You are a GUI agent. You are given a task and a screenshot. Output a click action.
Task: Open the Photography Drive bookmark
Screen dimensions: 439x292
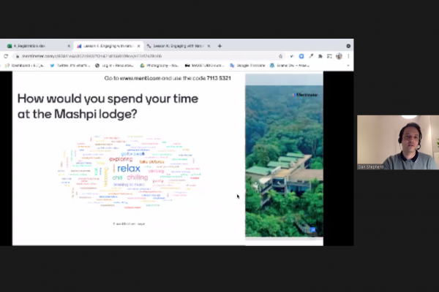160,66
